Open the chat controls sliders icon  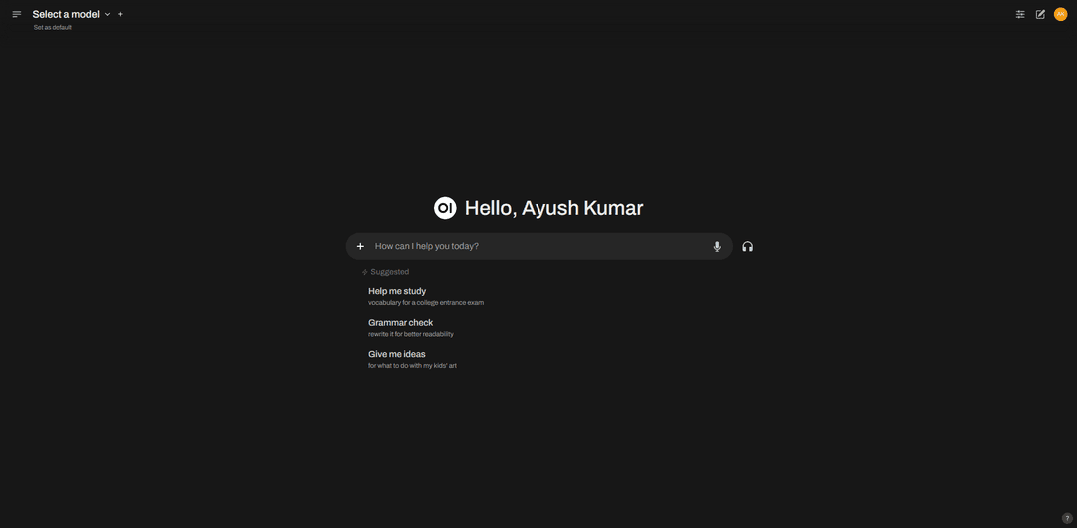tap(1020, 14)
